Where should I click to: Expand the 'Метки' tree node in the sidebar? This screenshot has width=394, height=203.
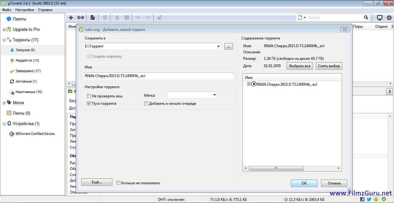click(4, 103)
